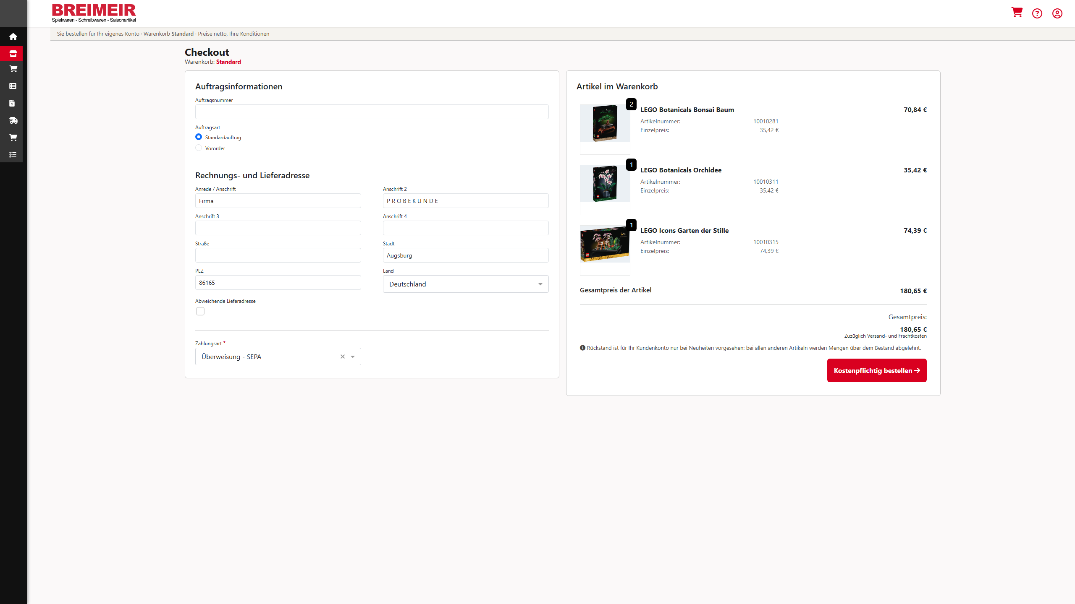Go to the home icon in sidebar
1075x604 pixels.
click(13, 36)
